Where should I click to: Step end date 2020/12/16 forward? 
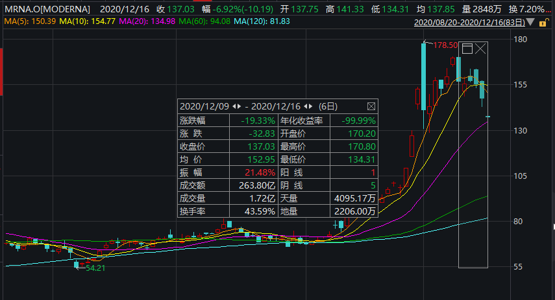click(x=312, y=106)
